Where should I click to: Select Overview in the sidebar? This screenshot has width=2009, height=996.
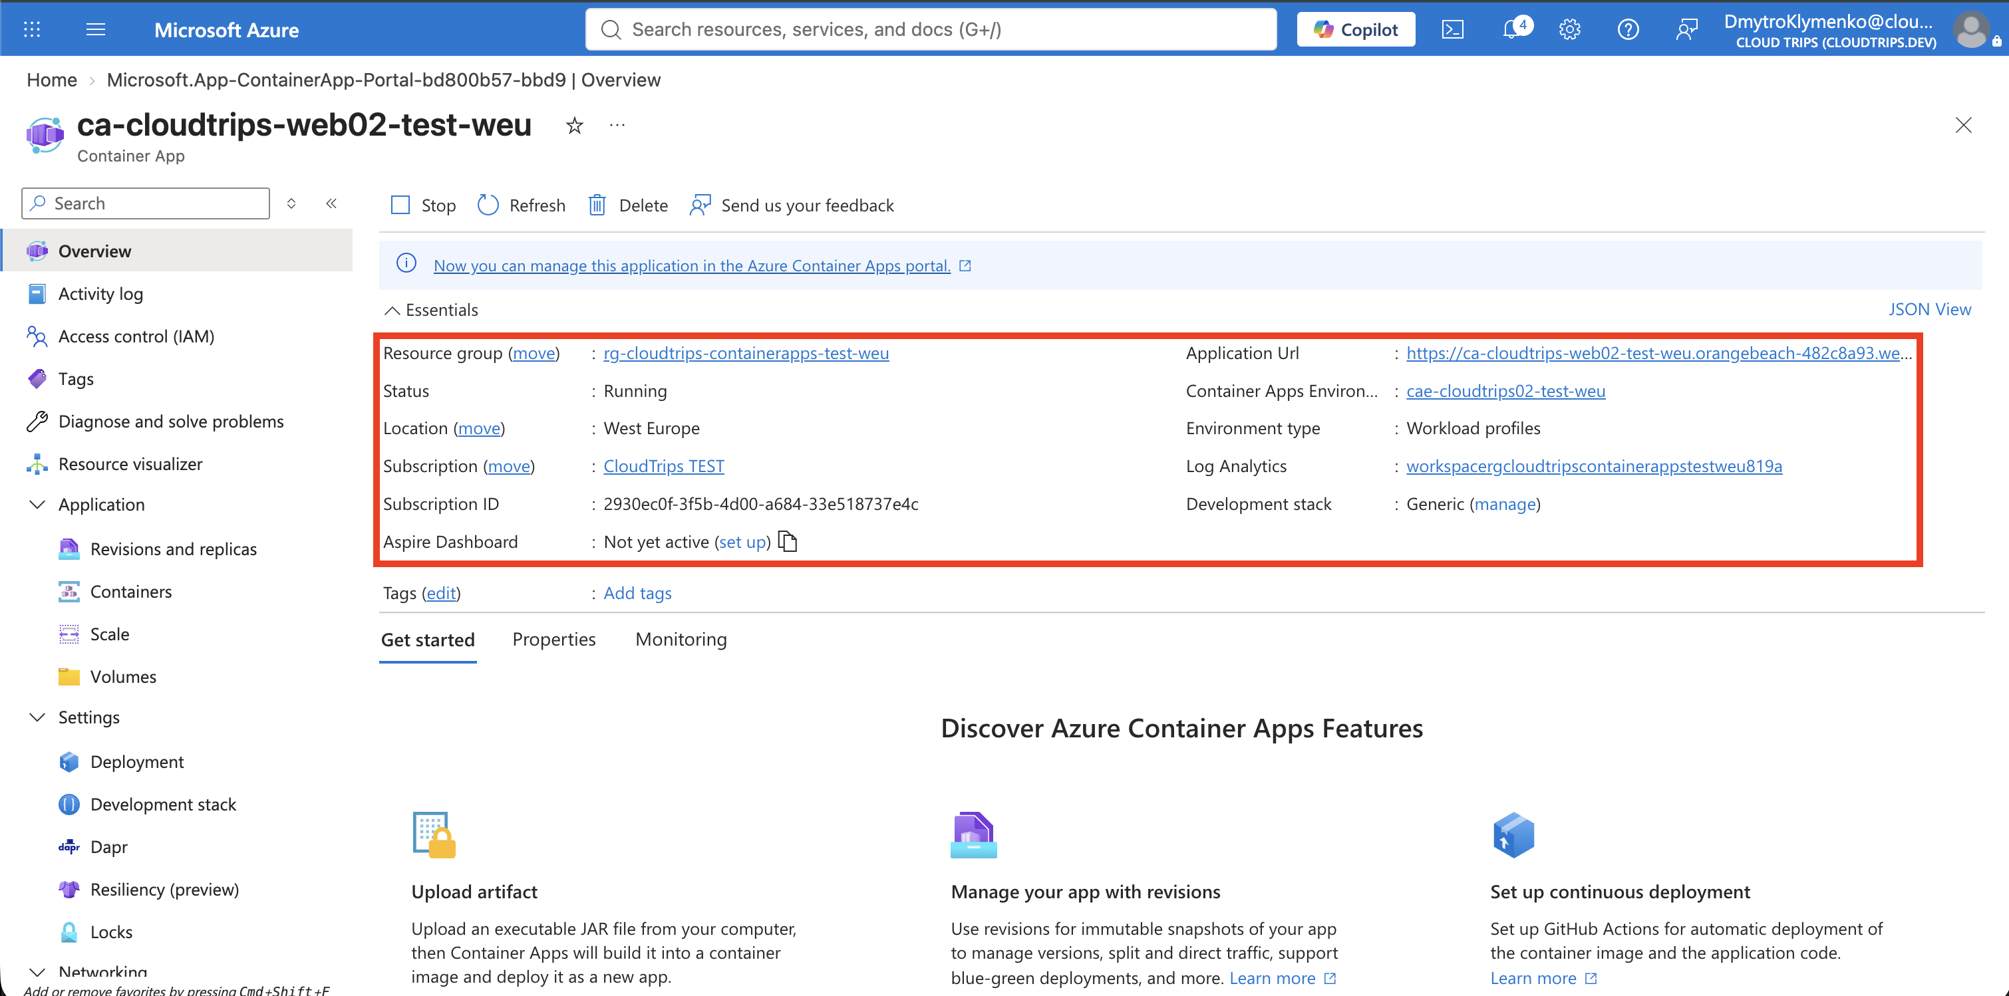(178, 250)
